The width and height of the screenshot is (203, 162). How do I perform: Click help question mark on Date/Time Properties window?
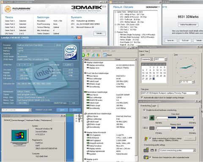(198, 47)
